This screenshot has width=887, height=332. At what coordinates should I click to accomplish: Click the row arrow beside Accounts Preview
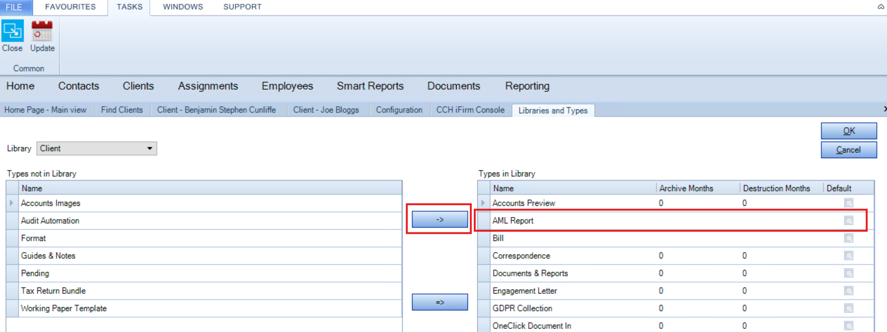point(483,203)
